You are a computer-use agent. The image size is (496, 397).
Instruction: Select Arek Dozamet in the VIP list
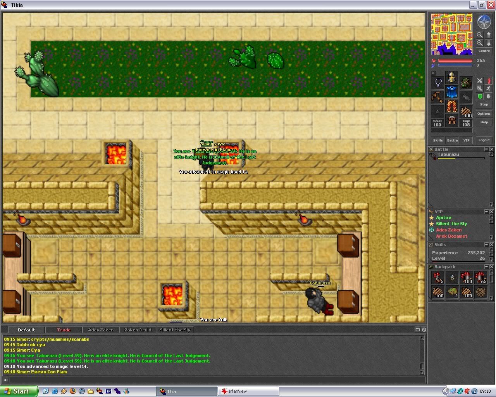pos(451,236)
